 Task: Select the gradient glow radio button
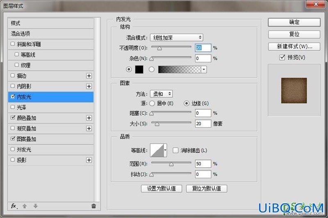[x=152, y=69]
